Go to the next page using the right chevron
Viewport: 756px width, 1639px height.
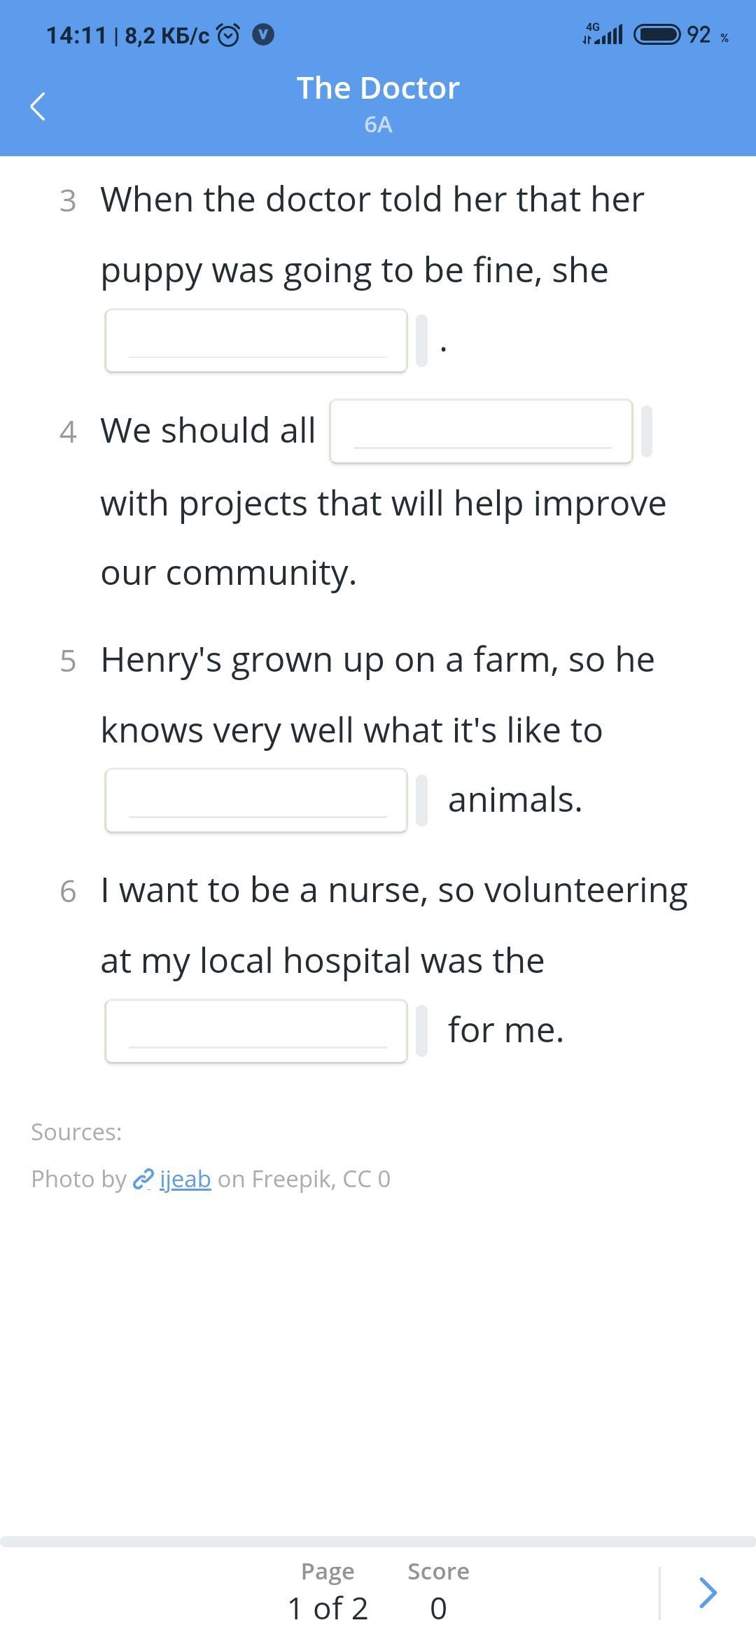coord(708,1593)
